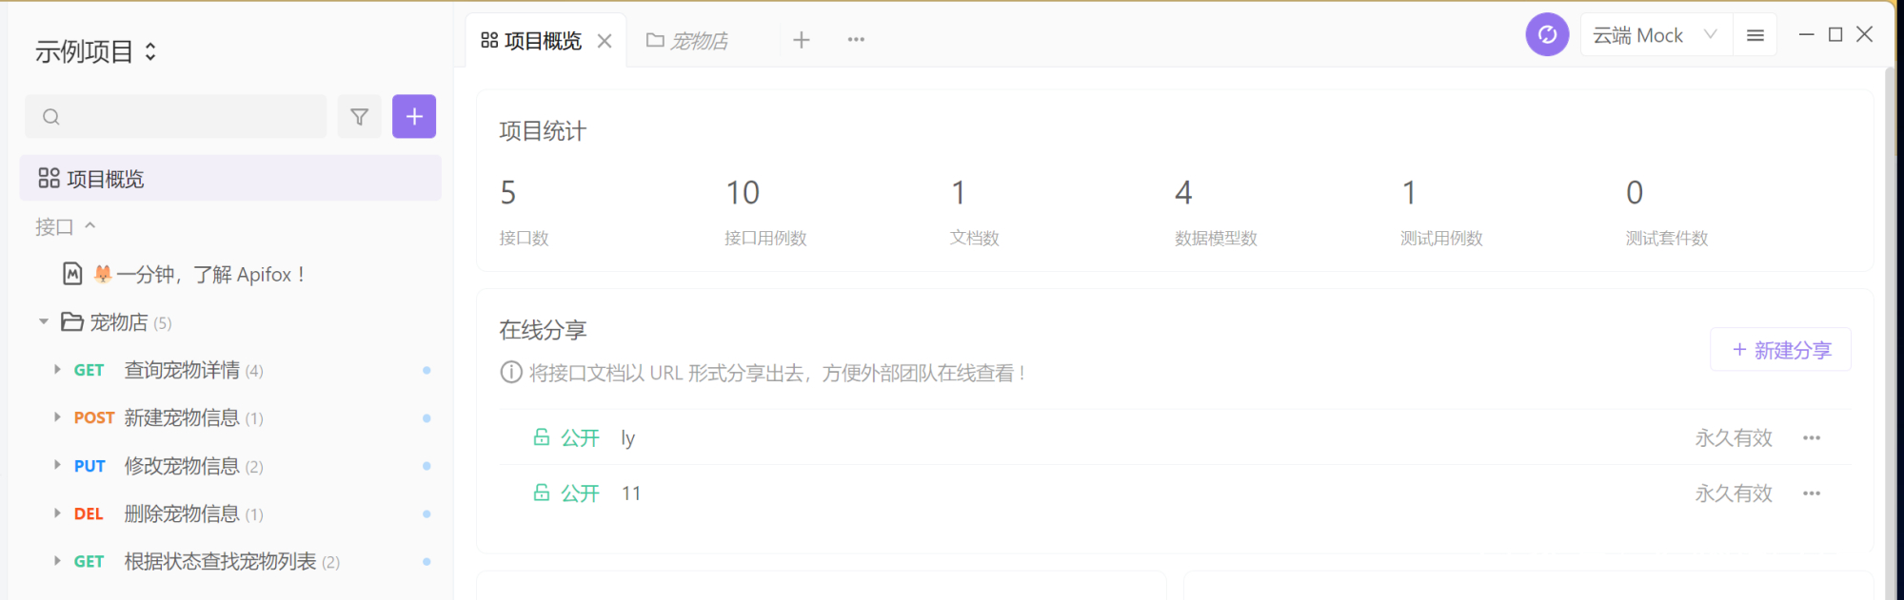Expand the GET 查询宠物详情 arrow
Viewport: 1904px width, 600px height.
pos(57,369)
